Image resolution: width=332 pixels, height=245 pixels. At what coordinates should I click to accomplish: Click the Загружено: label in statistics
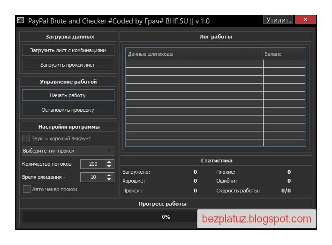coord(136,172)
